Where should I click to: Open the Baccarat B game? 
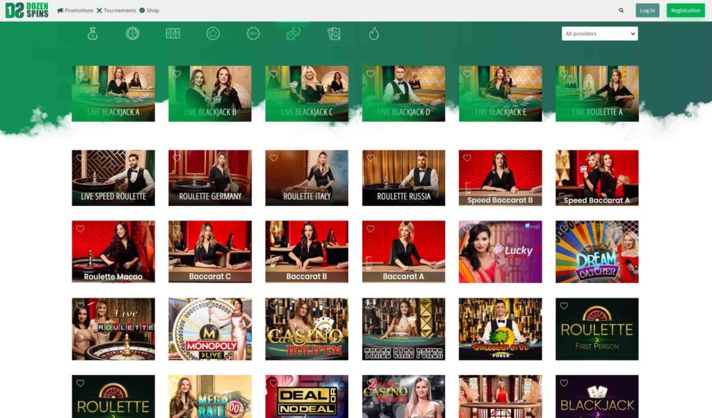pos(307,252)
